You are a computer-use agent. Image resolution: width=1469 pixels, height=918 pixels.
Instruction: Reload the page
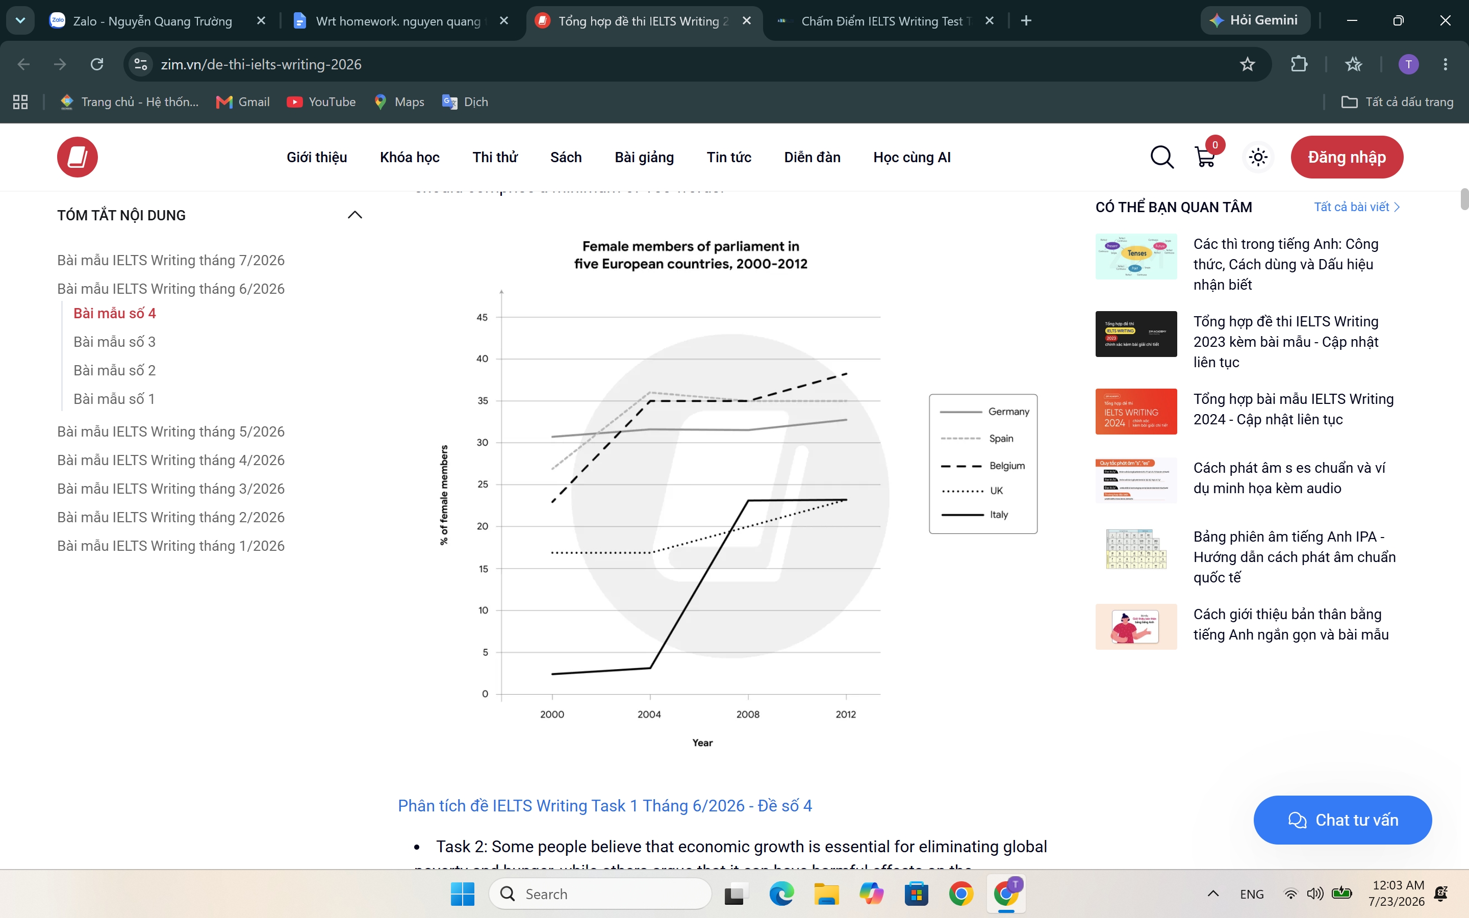point(97,64)
